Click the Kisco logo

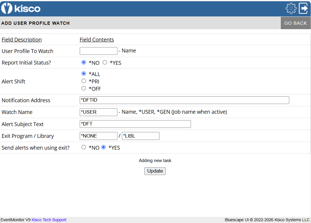(x=21, y=8)
